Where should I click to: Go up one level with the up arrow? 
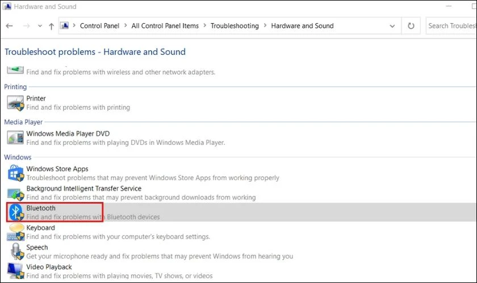coord(52,26)
